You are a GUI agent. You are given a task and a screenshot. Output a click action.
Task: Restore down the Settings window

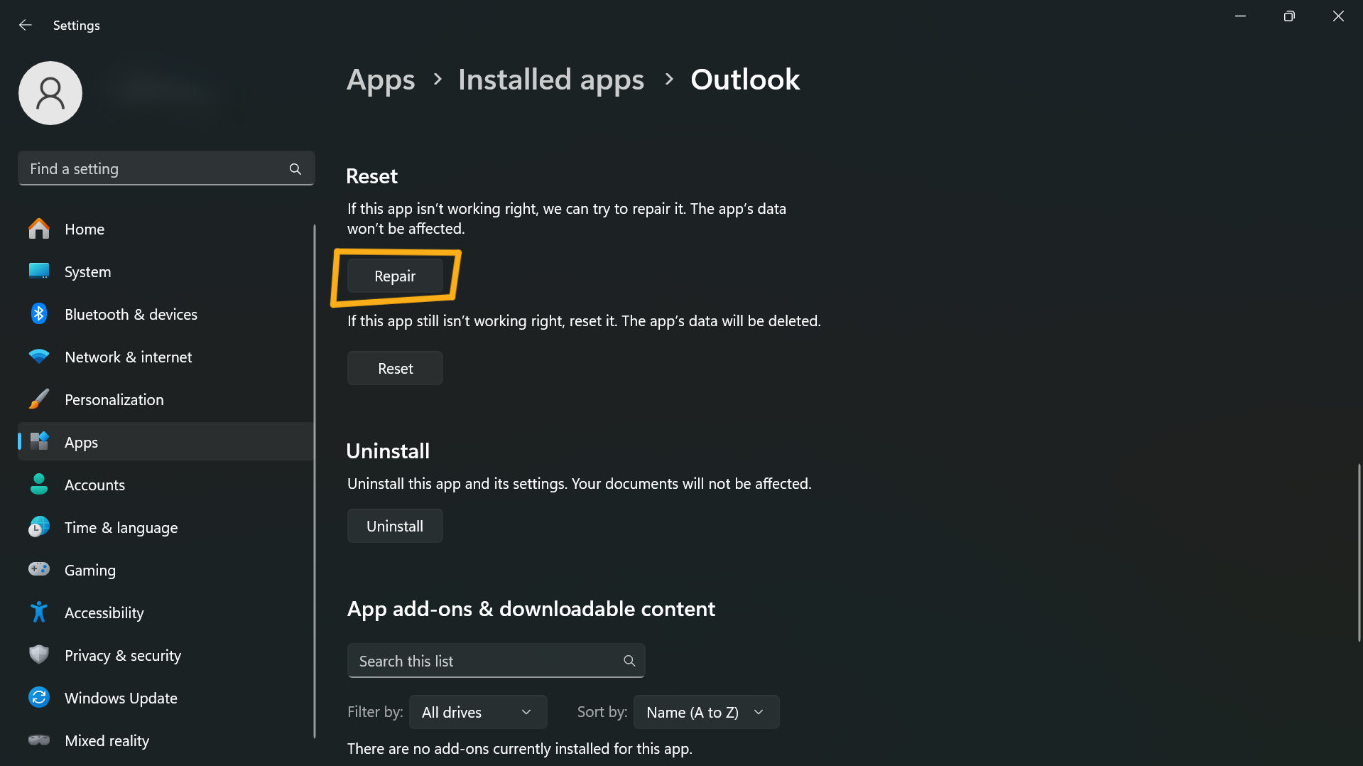pos(1289,16)
